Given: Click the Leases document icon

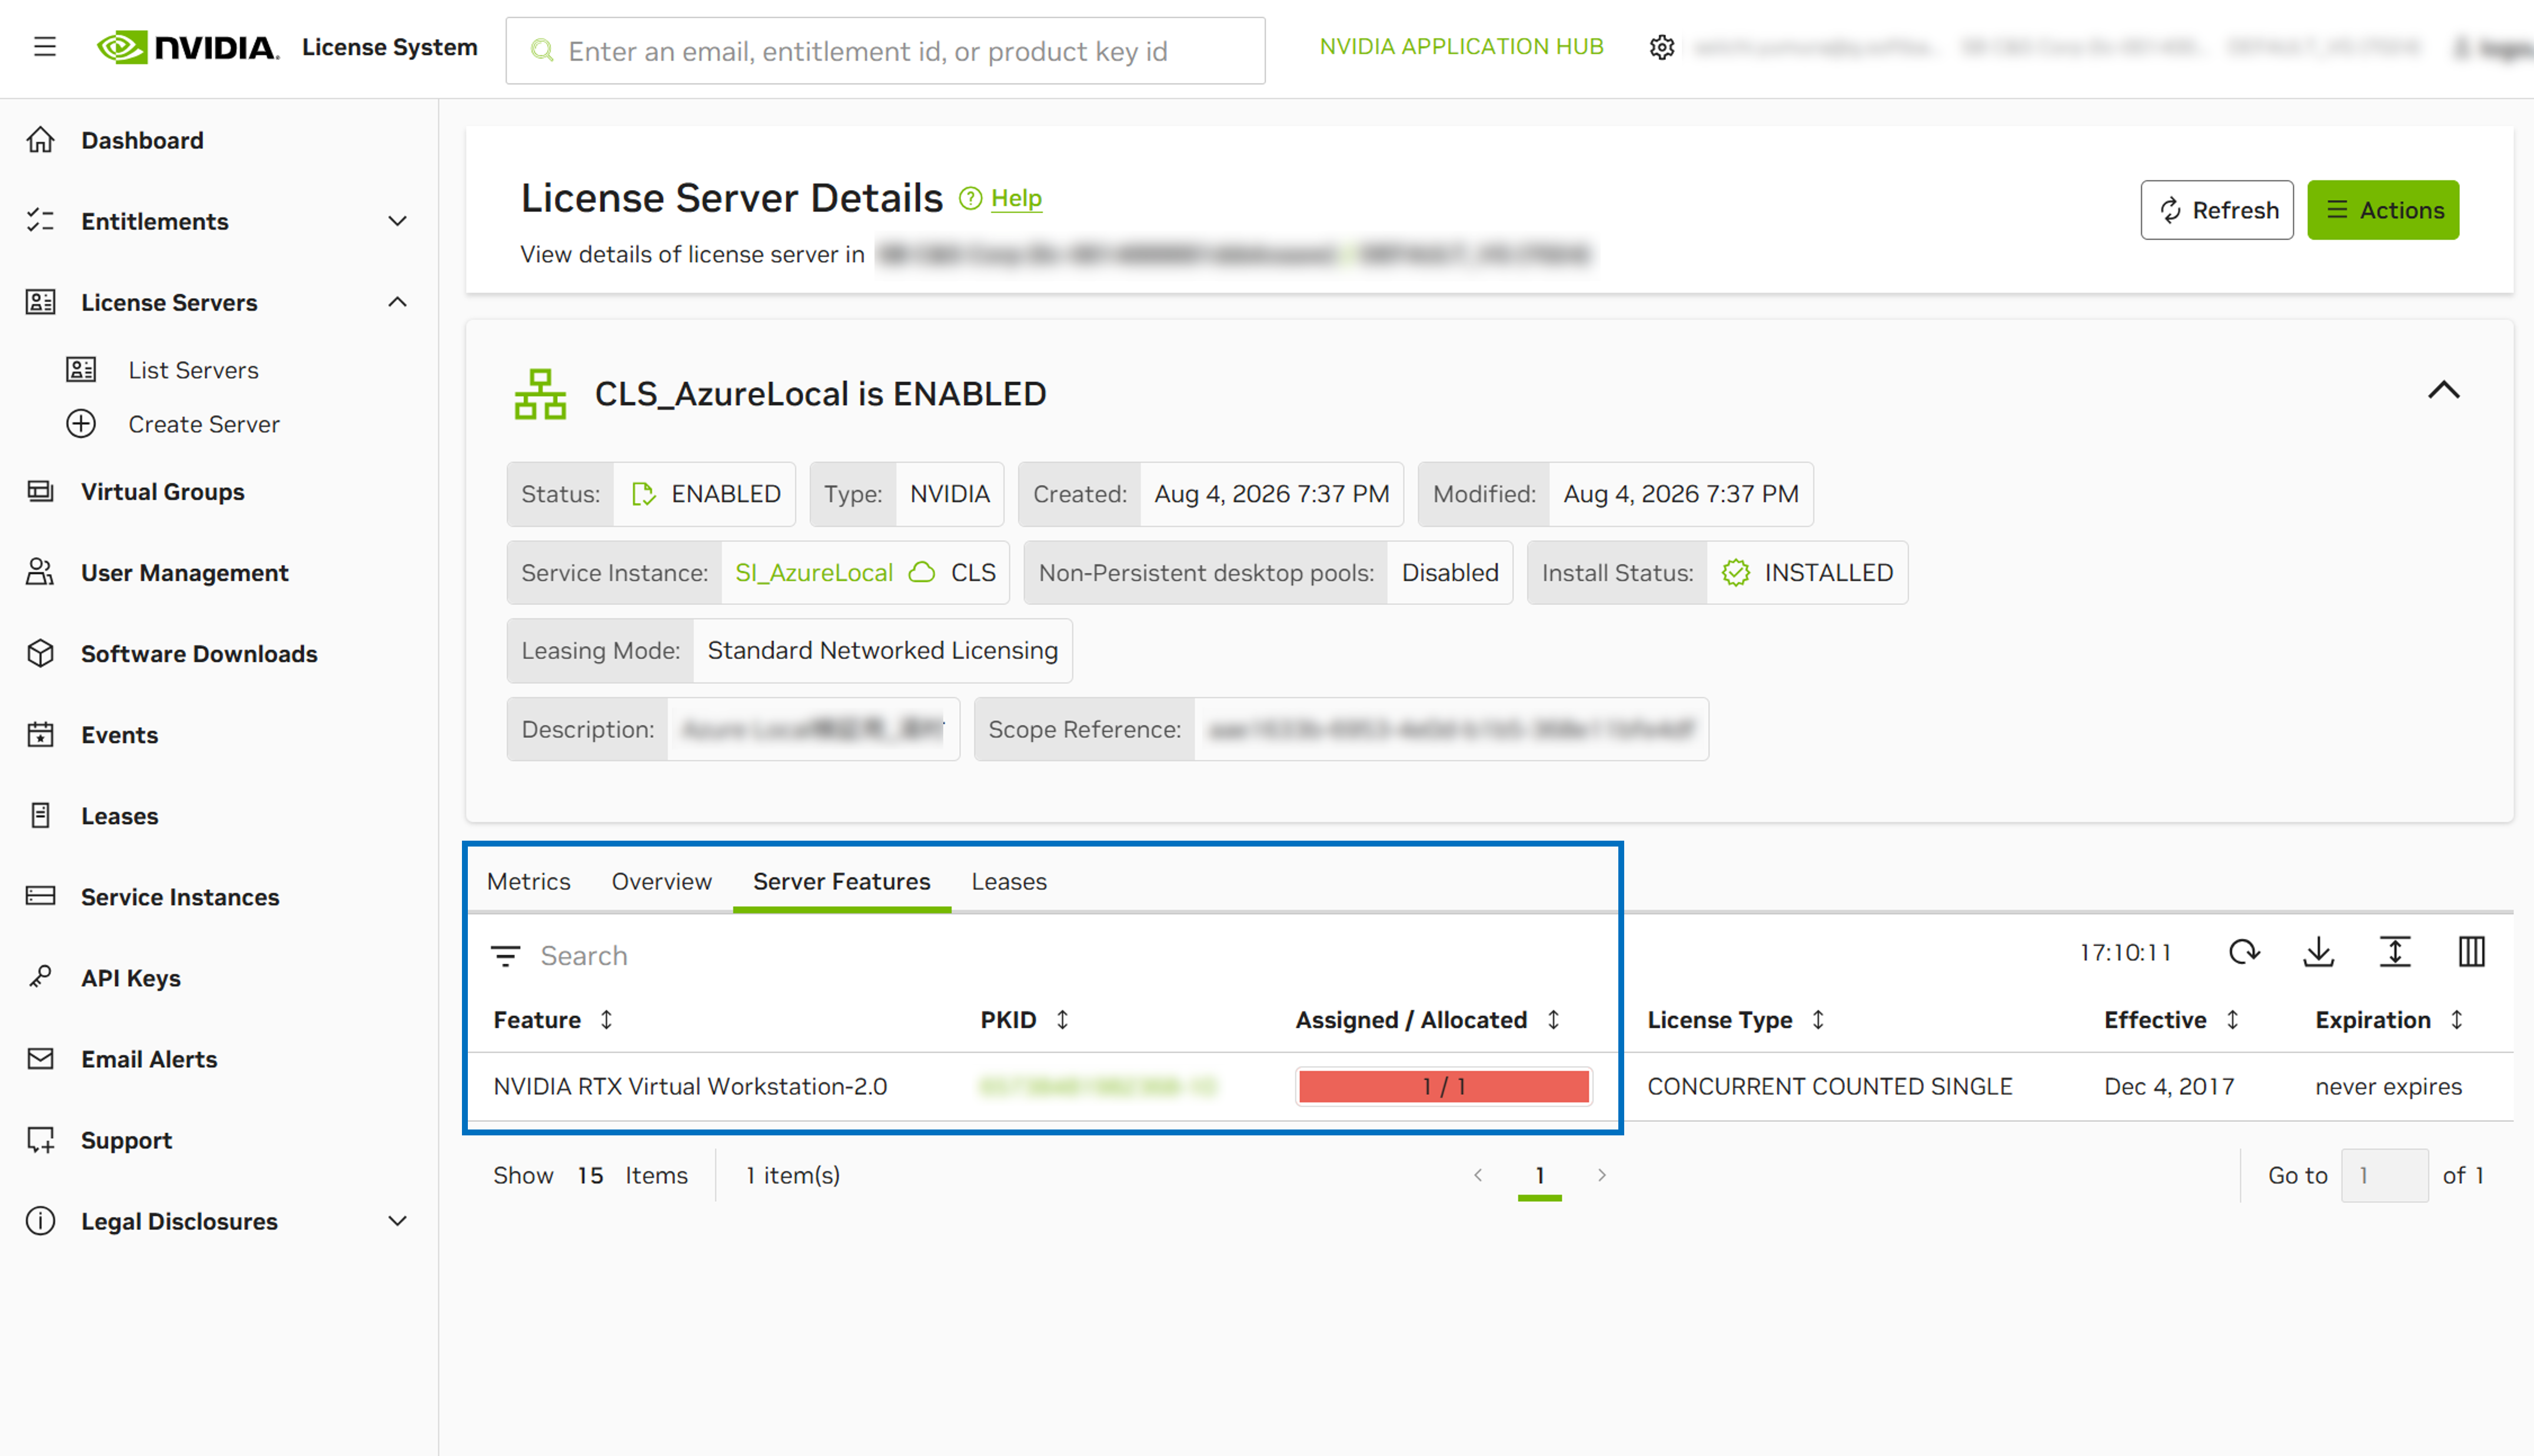Looking at the screenshot, I should point(41,815).
